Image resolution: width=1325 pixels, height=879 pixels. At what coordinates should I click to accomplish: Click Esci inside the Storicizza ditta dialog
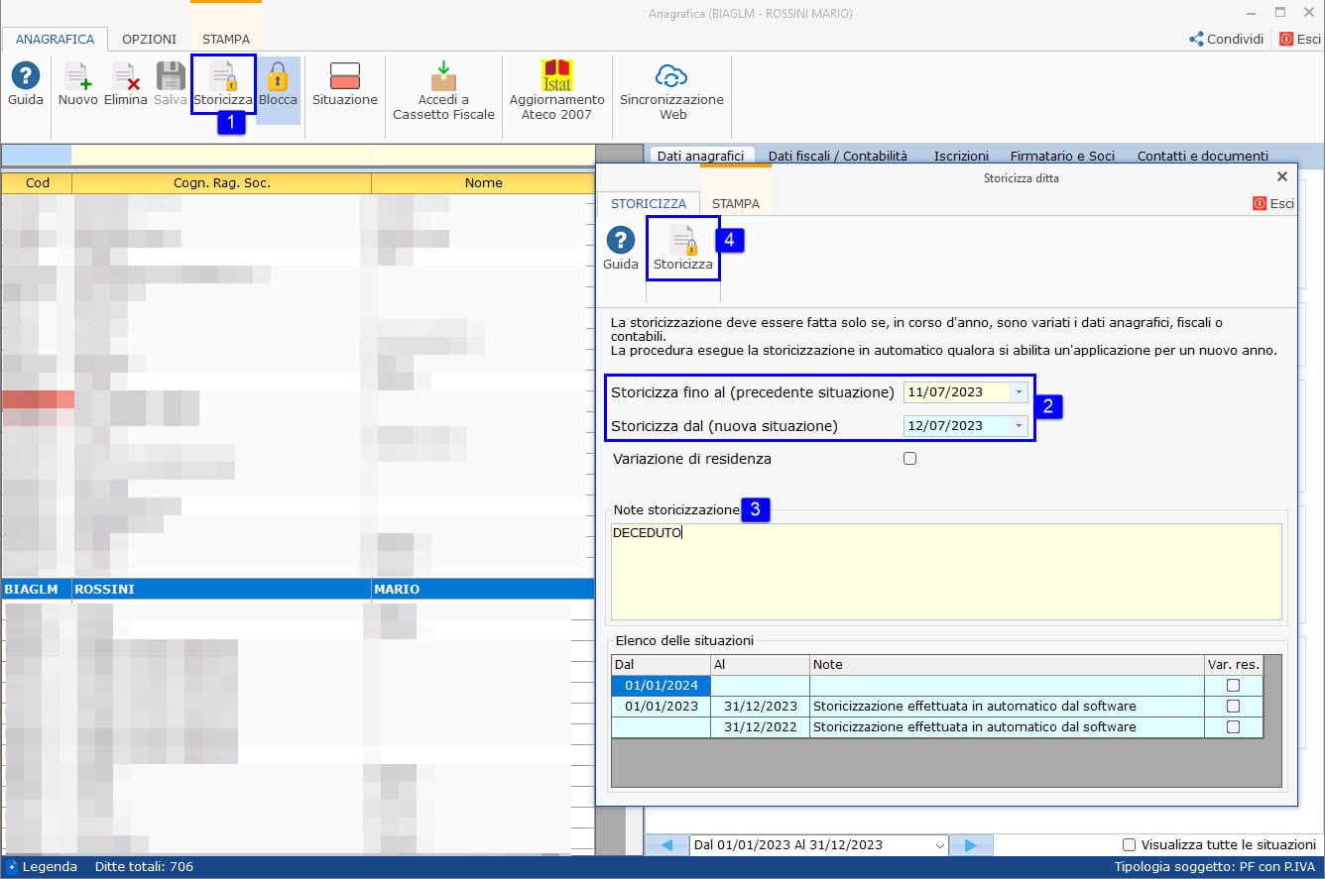click(x=1273, y=203)
